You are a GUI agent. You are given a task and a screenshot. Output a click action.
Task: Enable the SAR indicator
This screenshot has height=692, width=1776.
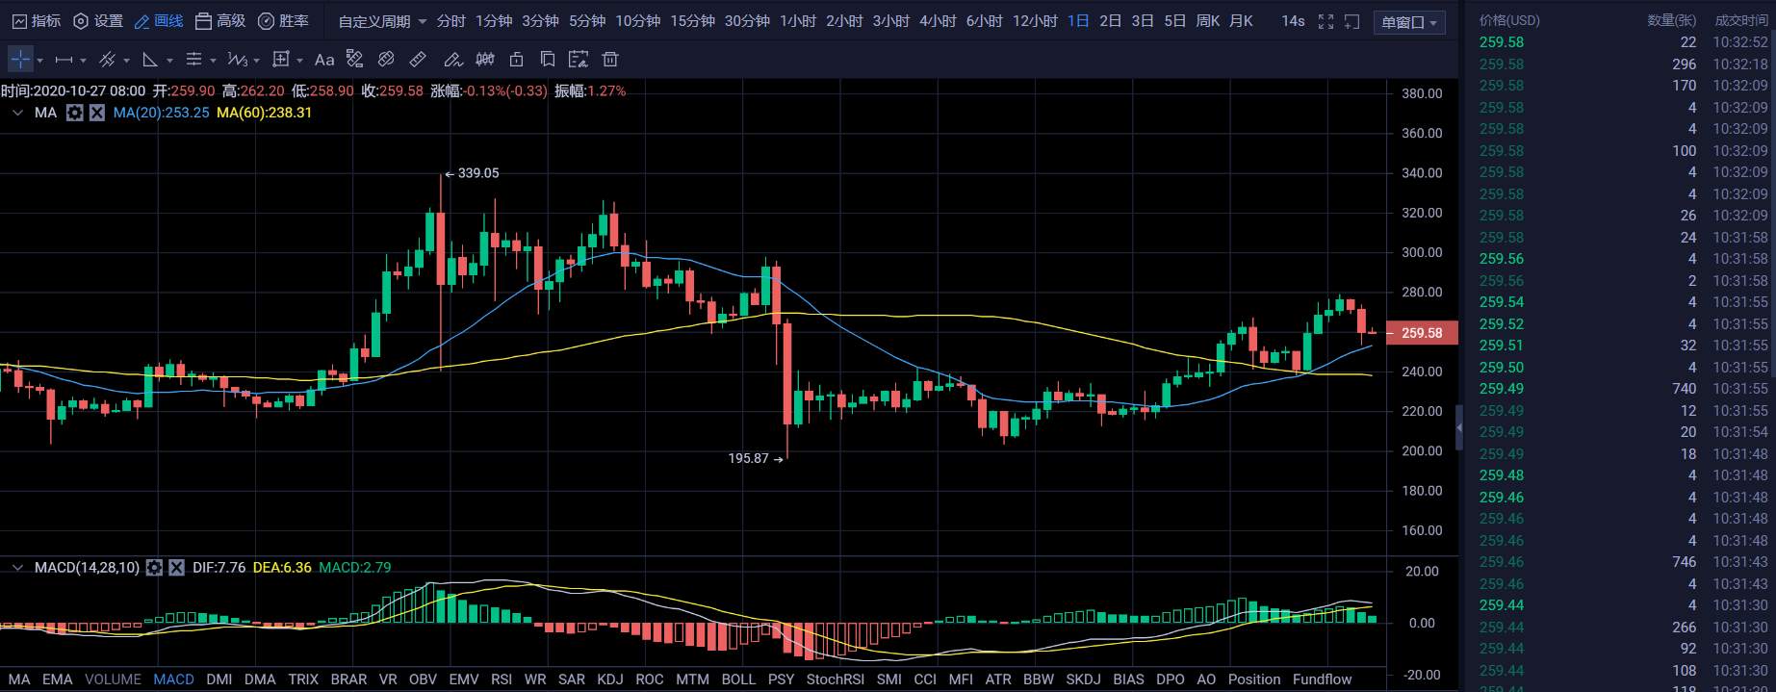[571, 679]
